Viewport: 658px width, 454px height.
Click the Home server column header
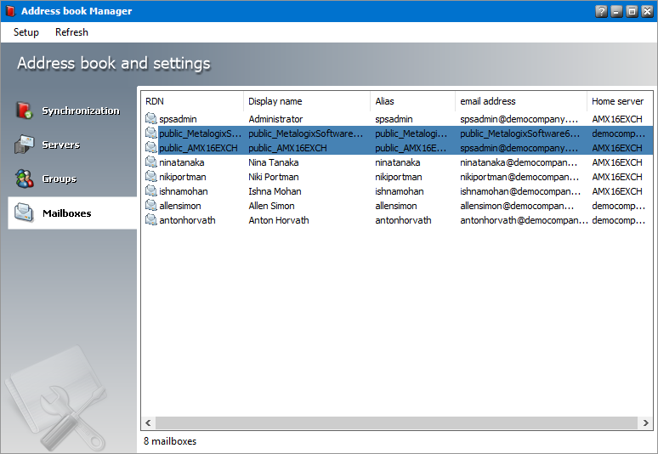point(619,101)
